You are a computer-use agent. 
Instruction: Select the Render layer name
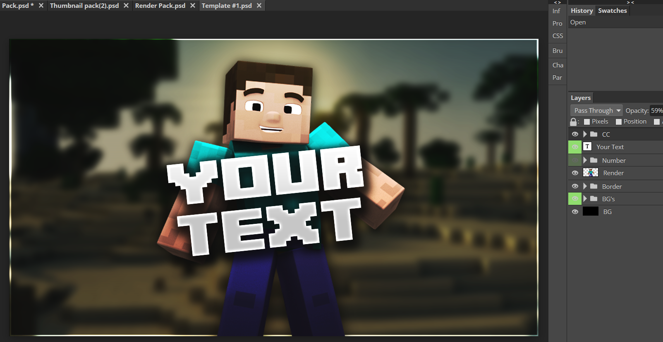pyautogui.click(x=613, y=173)
